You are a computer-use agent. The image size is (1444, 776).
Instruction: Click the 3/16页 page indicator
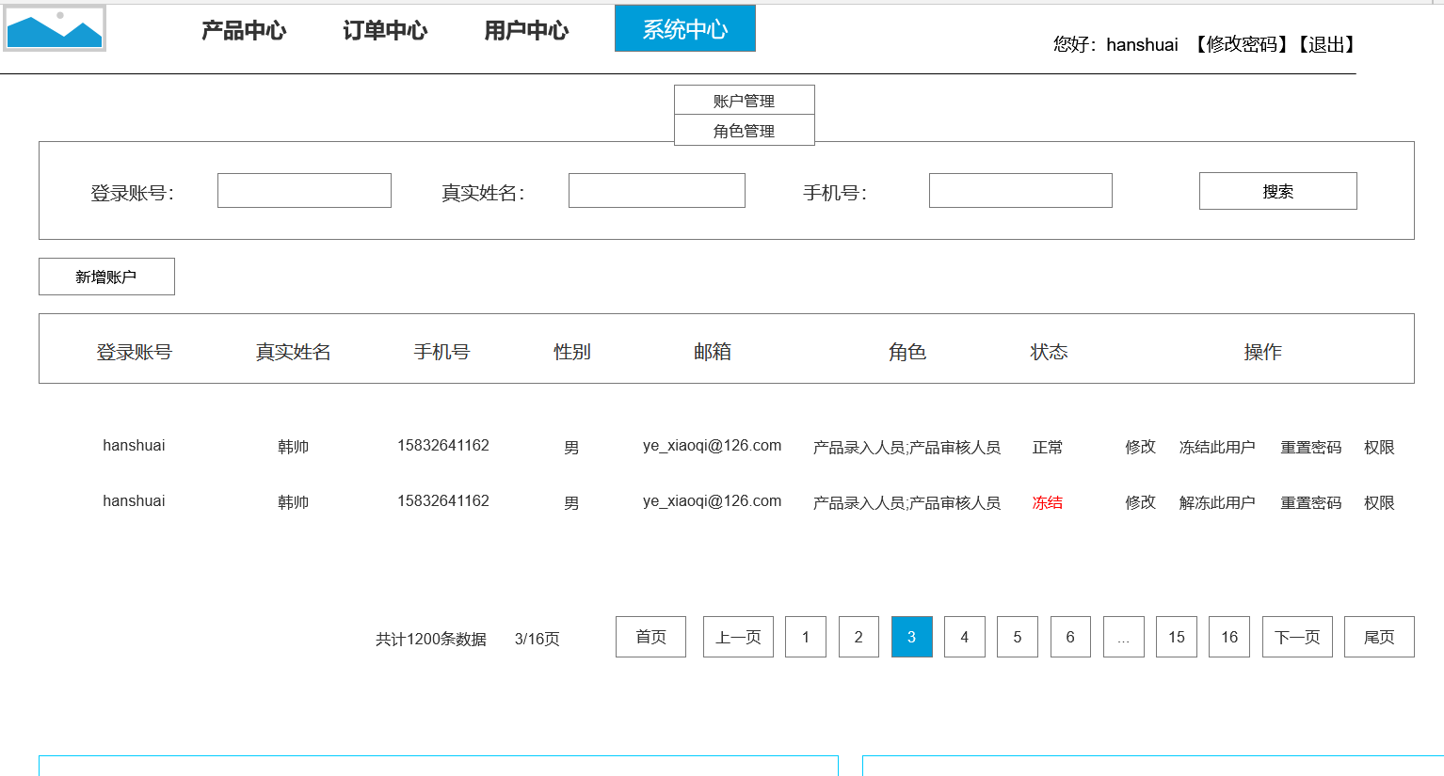pyautogui.click(x=537, y=639)
